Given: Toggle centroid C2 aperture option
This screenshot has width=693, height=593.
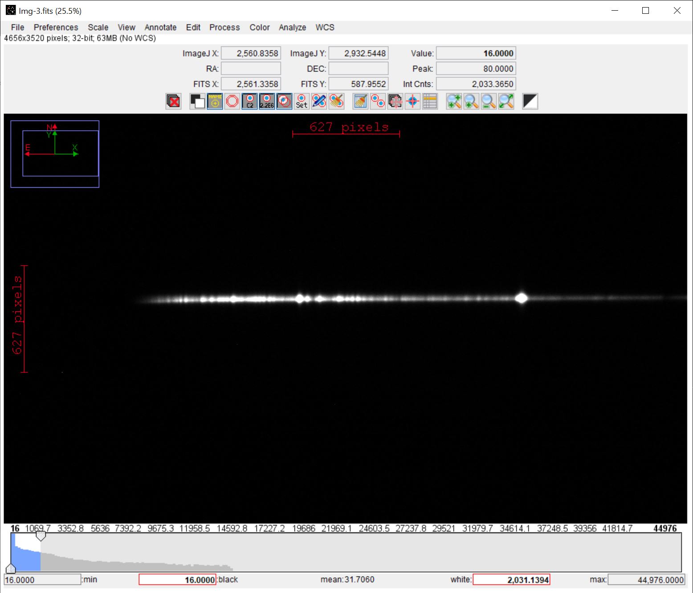Looking at the screenshot, I should point(249,101).
